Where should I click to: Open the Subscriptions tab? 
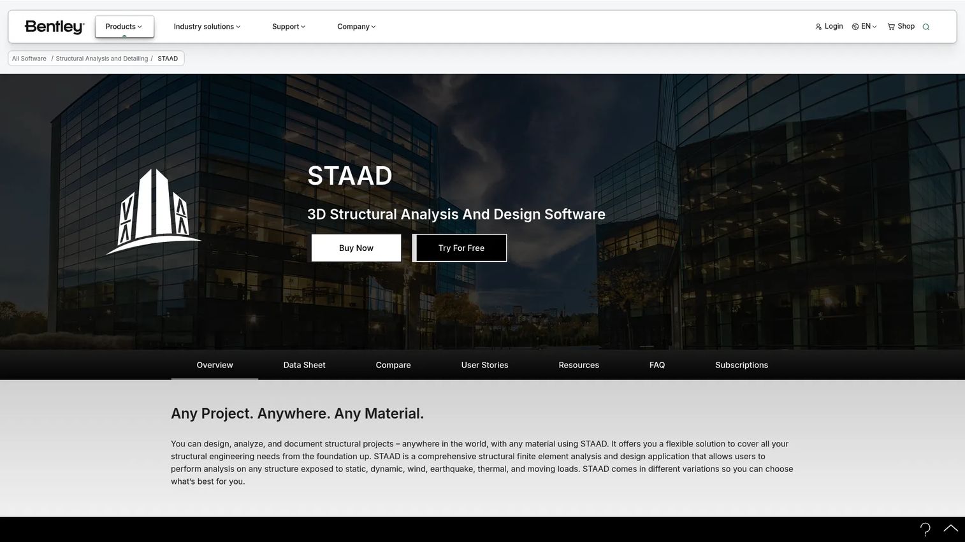click(x=741, y=365)
